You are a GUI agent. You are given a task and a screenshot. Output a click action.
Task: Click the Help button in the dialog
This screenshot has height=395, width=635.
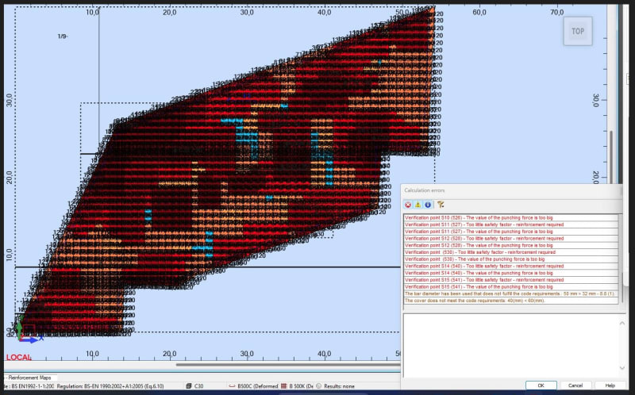[x=610, y=385]
